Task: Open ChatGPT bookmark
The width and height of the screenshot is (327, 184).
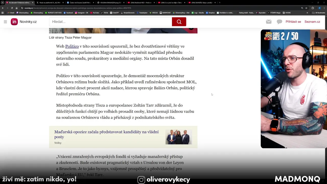Action: point(114,13)
